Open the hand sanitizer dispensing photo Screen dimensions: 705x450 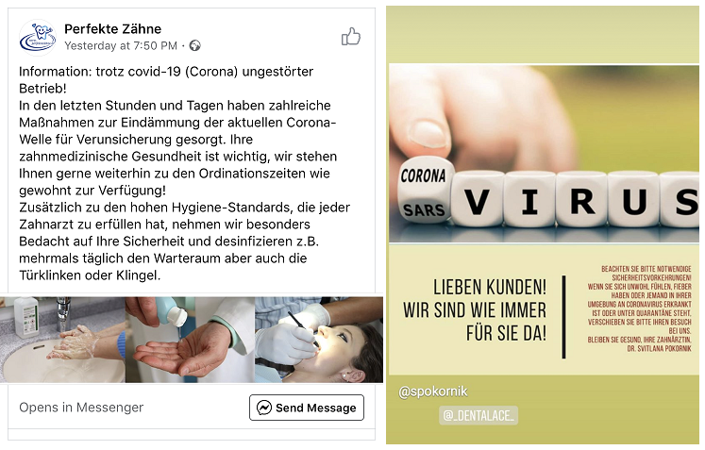click(190, 340)
